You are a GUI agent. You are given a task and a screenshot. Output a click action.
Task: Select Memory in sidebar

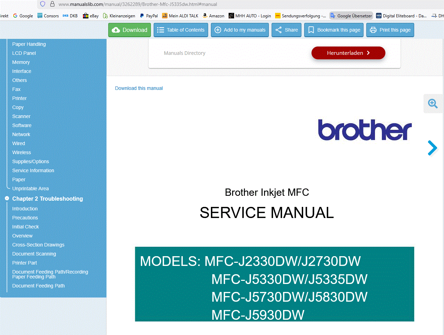[x=21, y=62]
